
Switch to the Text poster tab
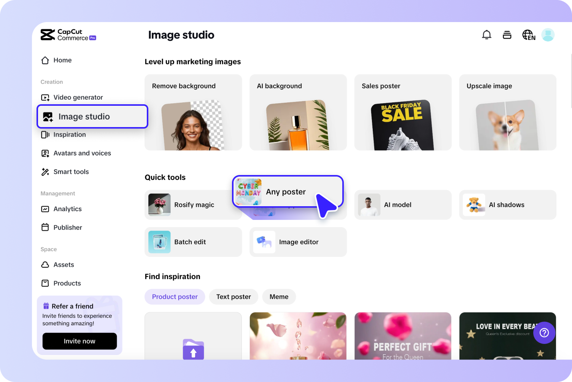pos(234,297)
